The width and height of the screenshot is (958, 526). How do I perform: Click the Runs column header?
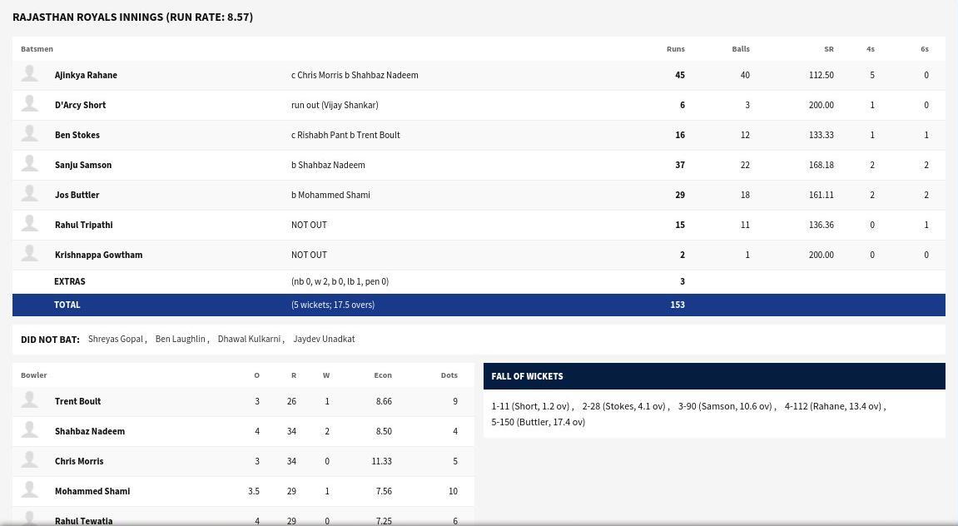tap(676, 49)
